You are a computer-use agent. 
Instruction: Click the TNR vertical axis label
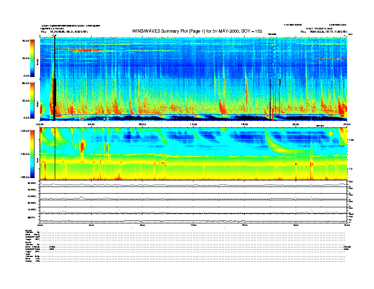tap(37, 161)
